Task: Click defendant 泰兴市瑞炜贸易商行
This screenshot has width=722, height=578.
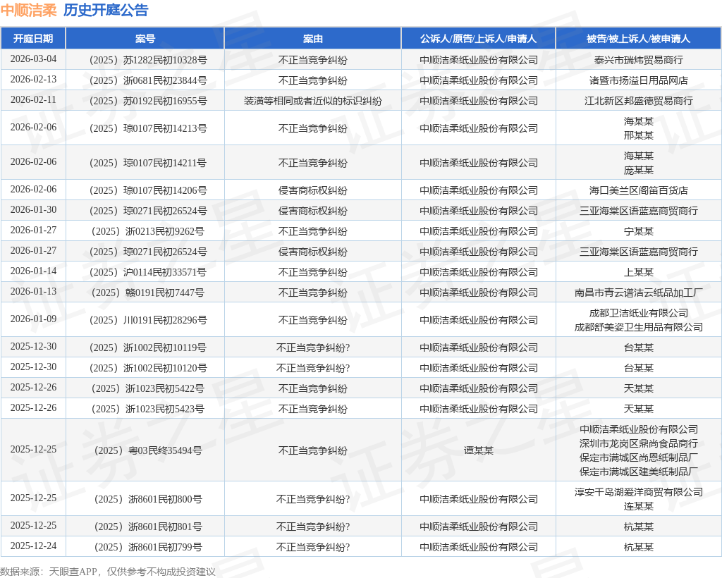Action: point(638,61)
